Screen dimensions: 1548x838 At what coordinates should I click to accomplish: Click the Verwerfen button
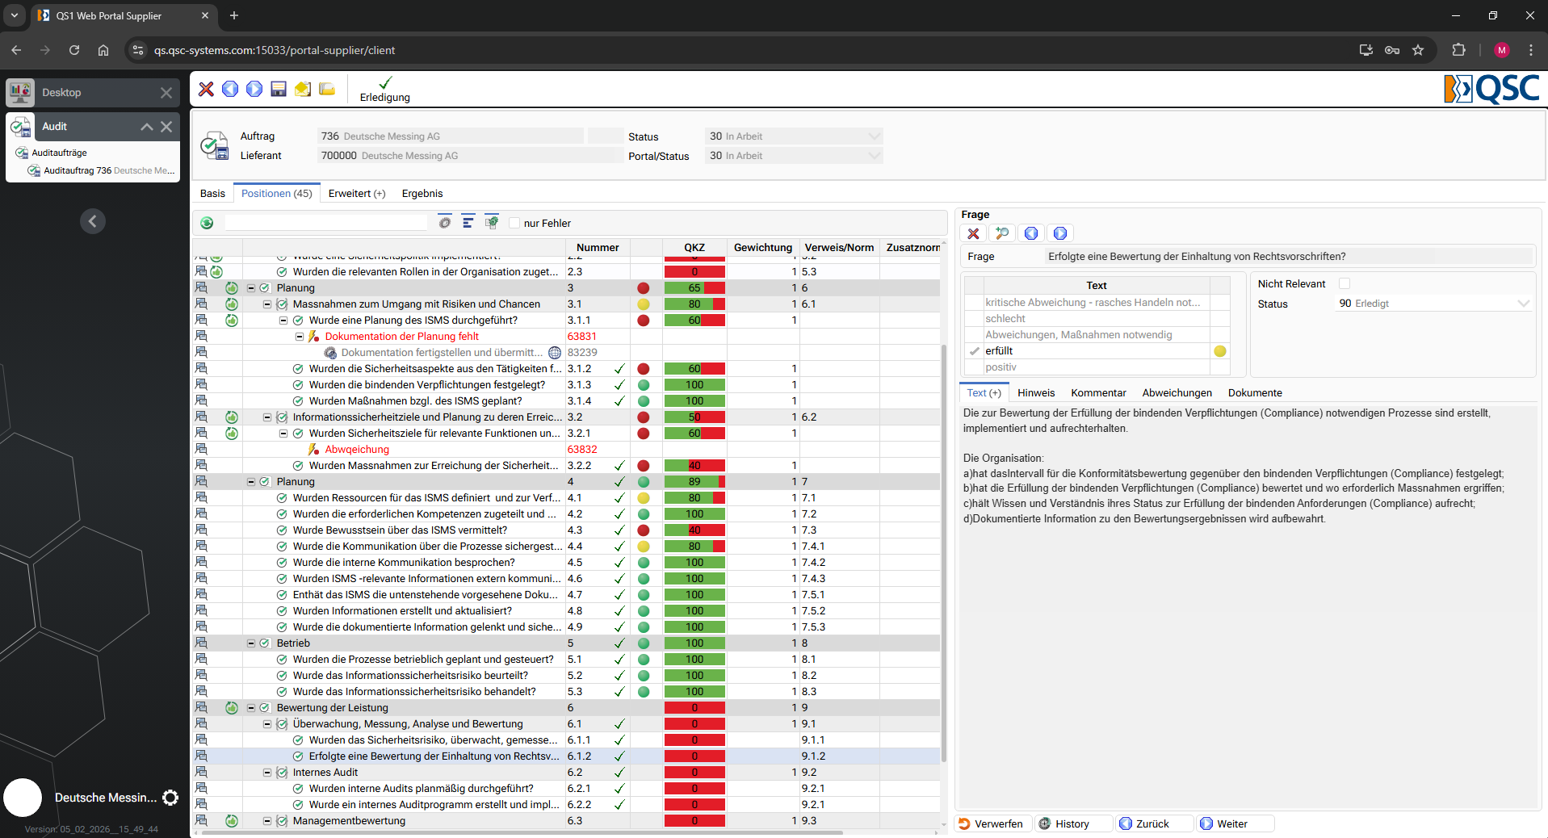click(x=991, y=824)
